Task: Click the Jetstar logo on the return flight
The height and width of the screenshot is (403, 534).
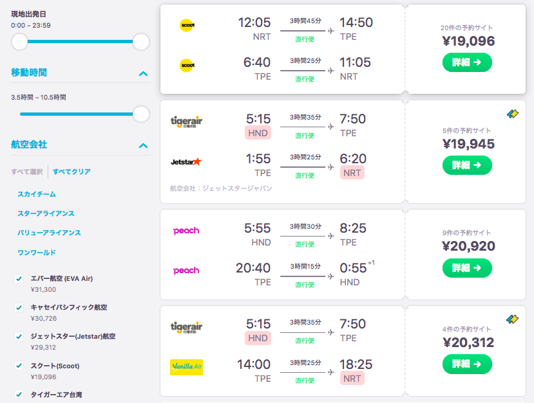Action: pyautogui.click(x=186, y=161)
